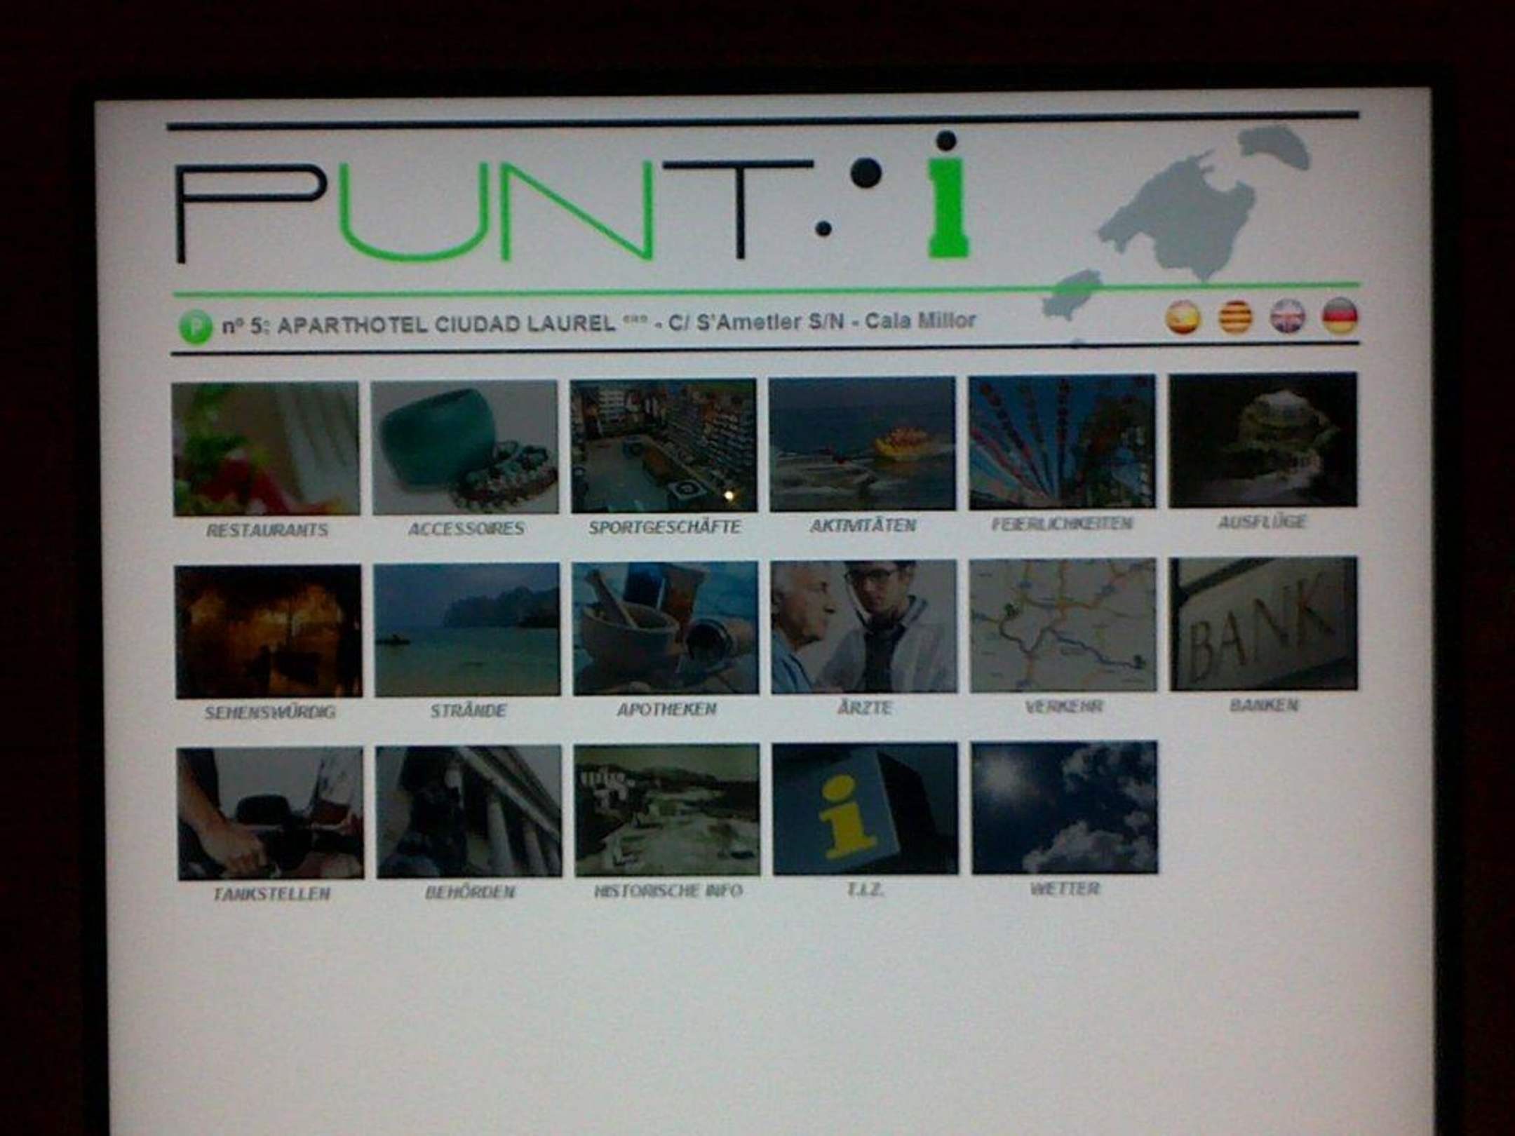
Task: Select the German flag language icon
Action: click(x=1340, y=316)
